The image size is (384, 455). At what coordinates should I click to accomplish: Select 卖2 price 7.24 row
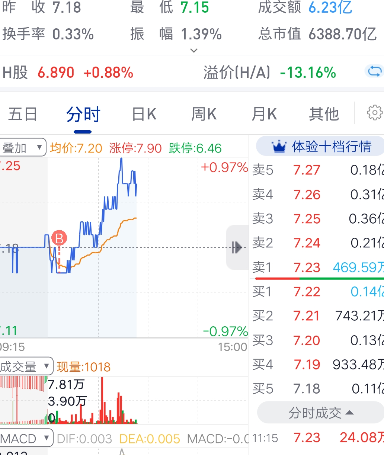pos(317,243)
